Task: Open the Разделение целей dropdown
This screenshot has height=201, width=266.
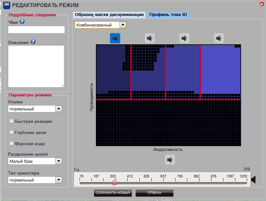Action: point(59,161)
